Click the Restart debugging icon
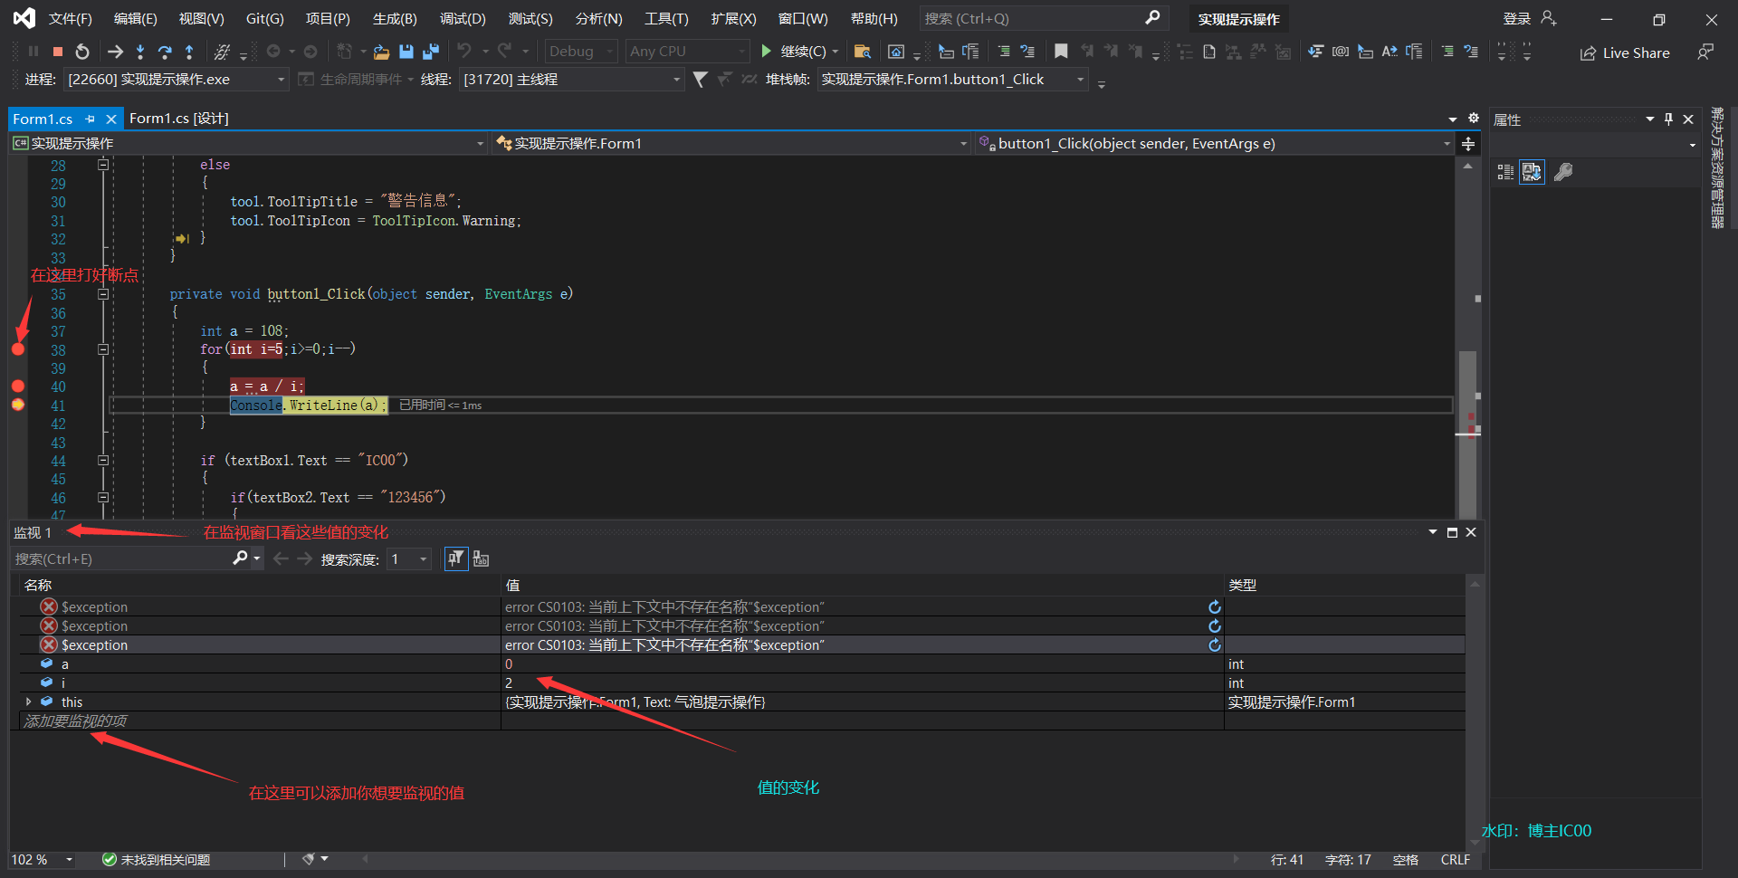 [x=82, y=52]
